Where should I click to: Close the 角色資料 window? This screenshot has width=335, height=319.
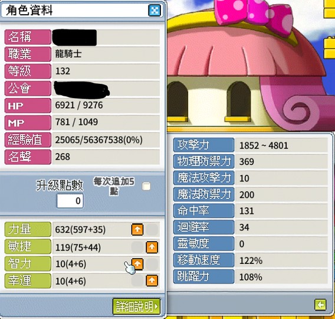pyautogui.click(x=155, y=10)
